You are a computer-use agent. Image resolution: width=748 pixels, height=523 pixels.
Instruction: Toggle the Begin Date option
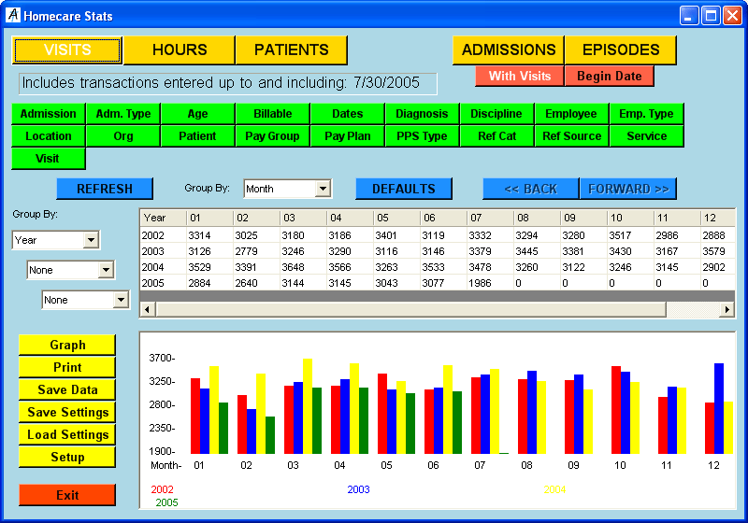click(610, 77)
